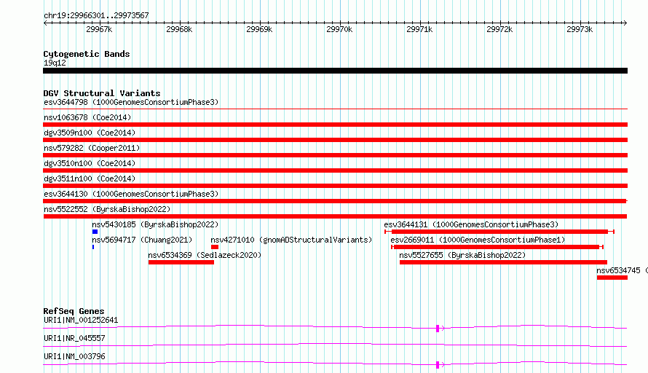Click the ruler's right arrow end

click(625, 23)
